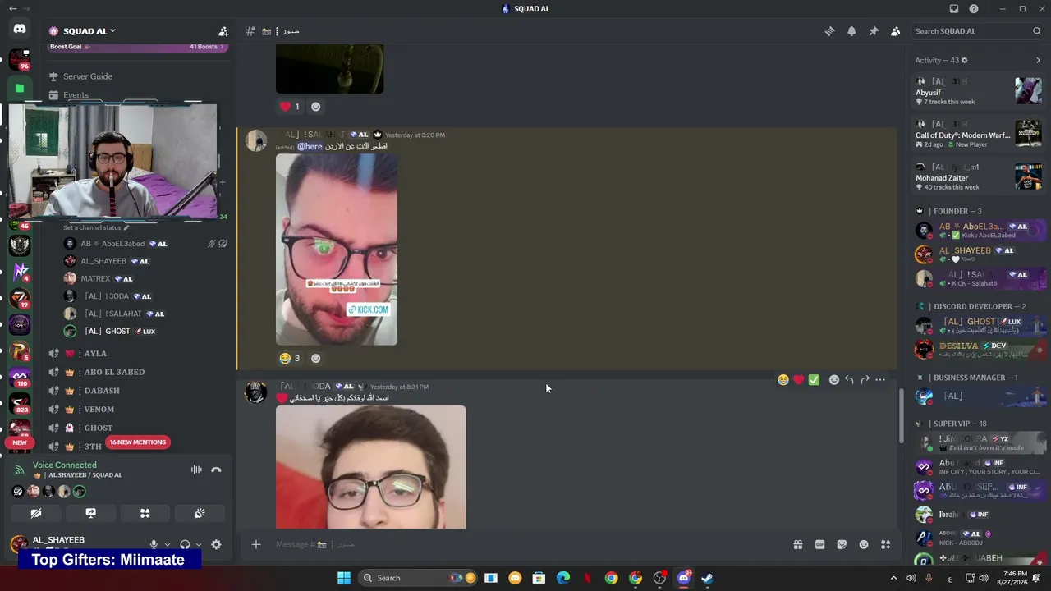Screen dimensions: 1051x591
Task: Open audio output options dropdown
Action: (199, 544)
